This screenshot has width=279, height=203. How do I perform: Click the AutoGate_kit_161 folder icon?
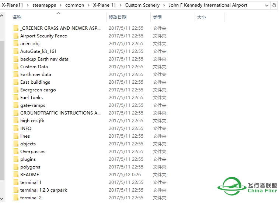(x=16, y=51)
